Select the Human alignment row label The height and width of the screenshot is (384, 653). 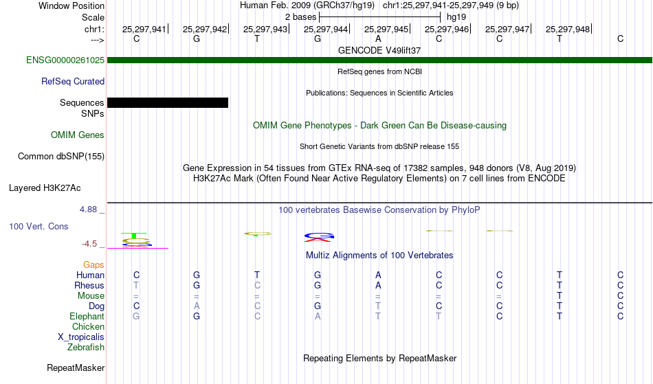point(90,275)
